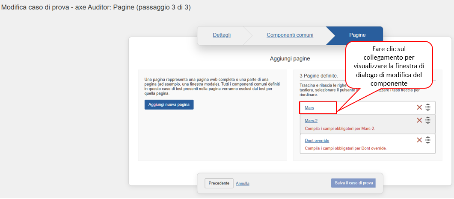Click the Dont override required fields error
Viewport: 454px width, 199px height.
click(x=345, y=148)
